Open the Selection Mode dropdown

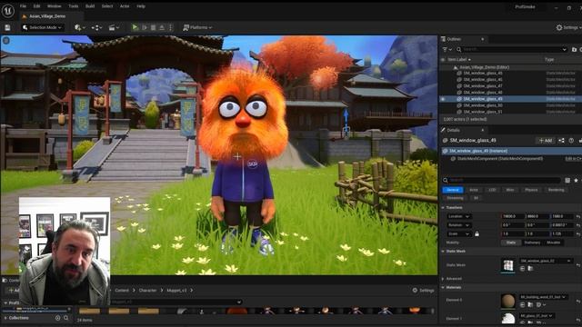(42, 27)
